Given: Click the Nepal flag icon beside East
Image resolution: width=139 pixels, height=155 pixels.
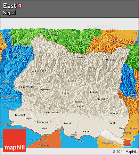Looking at the screenshot, I should [x=19, y=6].
